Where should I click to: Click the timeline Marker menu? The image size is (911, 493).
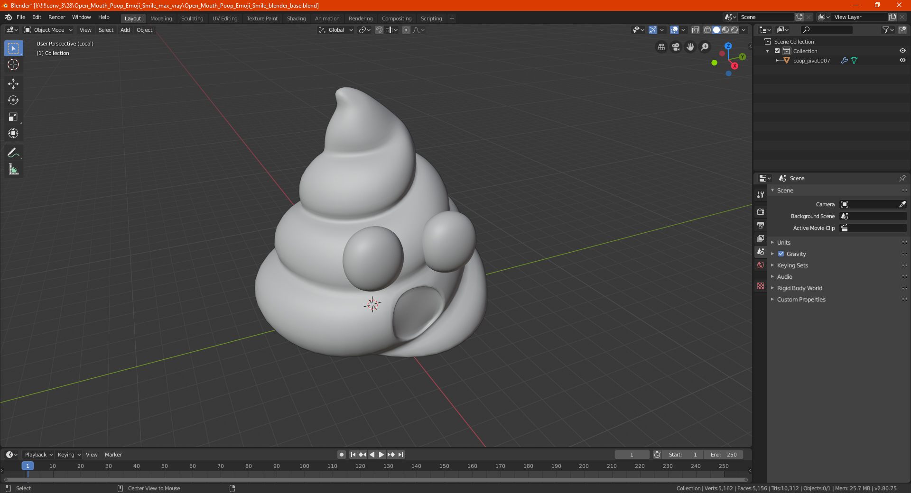113,455
